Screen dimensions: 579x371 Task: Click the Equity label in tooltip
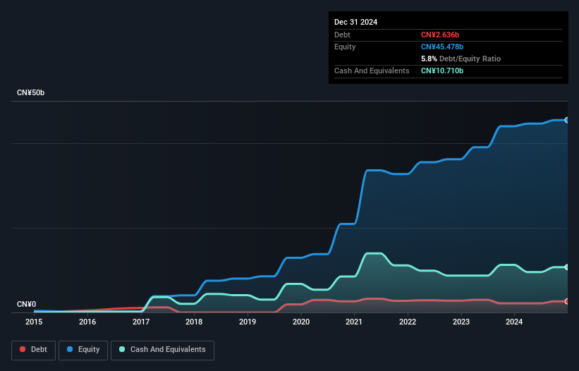(345, 47)
